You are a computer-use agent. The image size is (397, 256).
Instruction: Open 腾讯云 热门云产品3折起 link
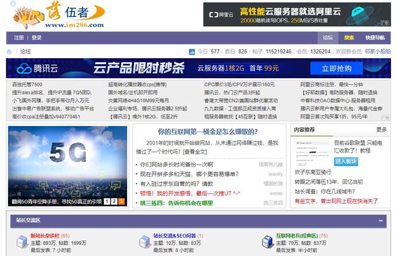click(x=232, y=93)
